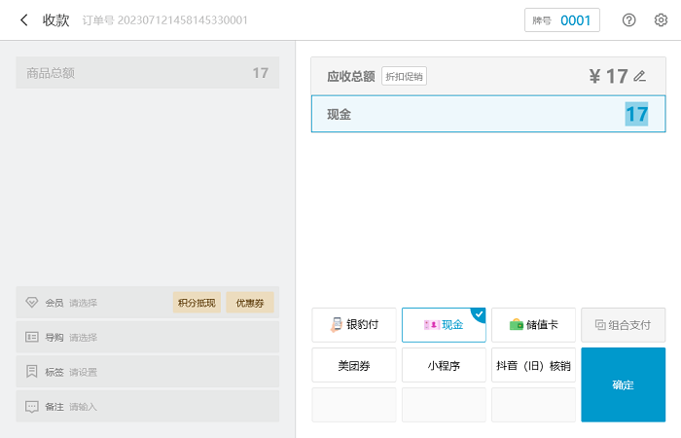Viewport: 681px width, 438px height.
Task: Open the help question mark icon
Action: point(629,19)
